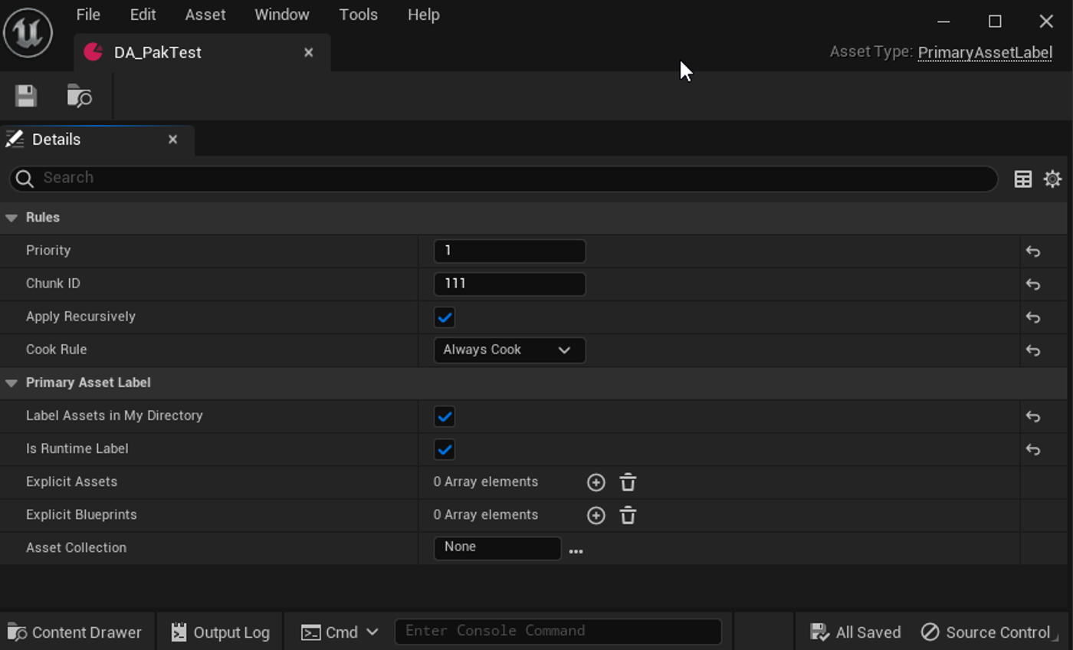Toggle Is Runtime Label checkbox
The height and width of the screenshot is (650, 1073).
tap(445, 449)
